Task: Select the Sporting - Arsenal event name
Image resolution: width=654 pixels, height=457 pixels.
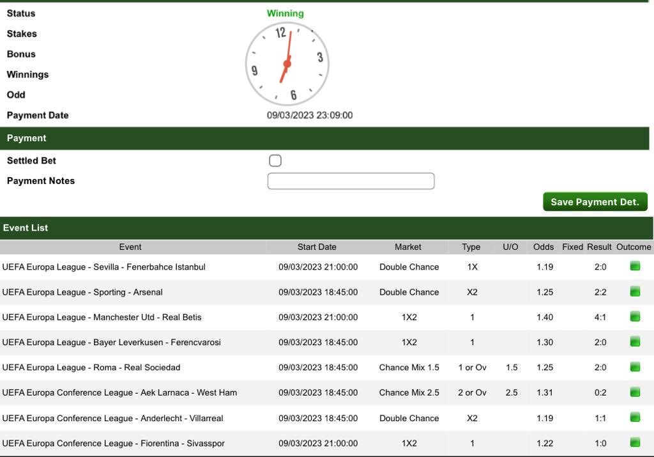Action: tap(82, 292)
